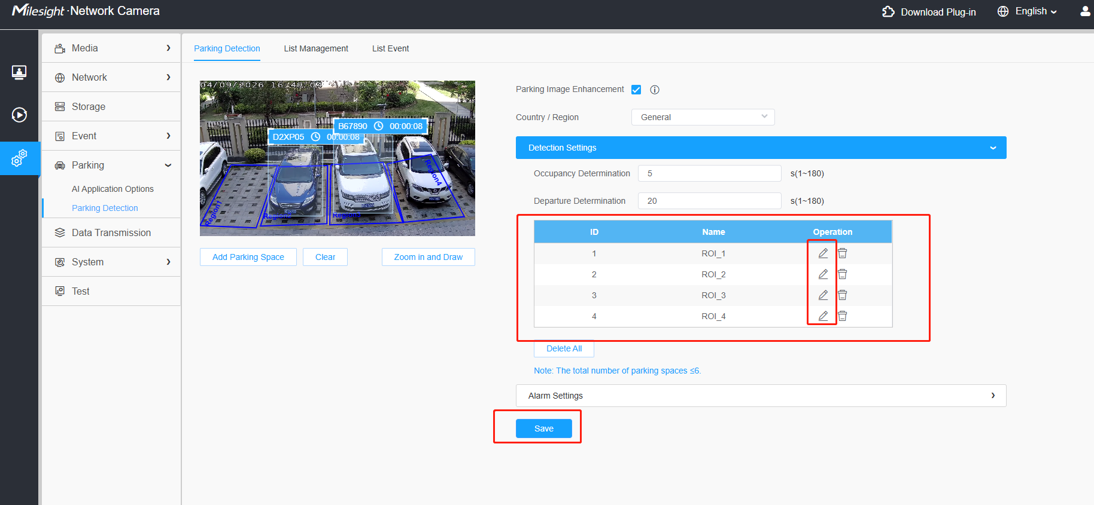This screenshot has height=505, width=1094.
Task: Click the parking camera preview image
Action: 338,158
